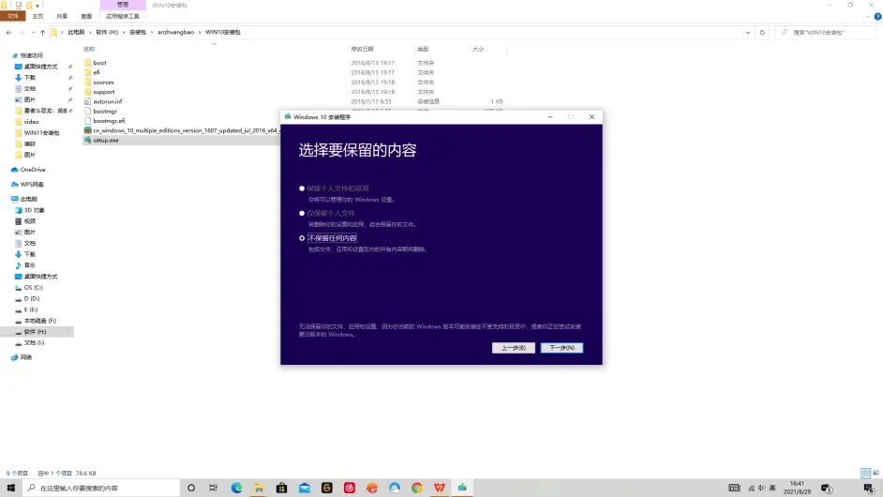The height and width of the screenshot is (497, 883).
Task: Go up one folder level
Action: (x=42, y=32)
